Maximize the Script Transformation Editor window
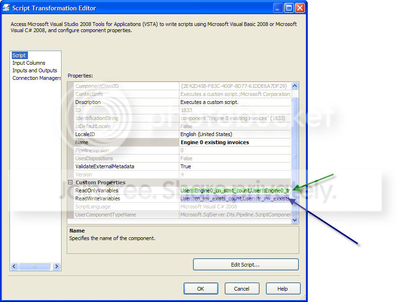This screenshot has width=401, height=302. pos(289,8)
